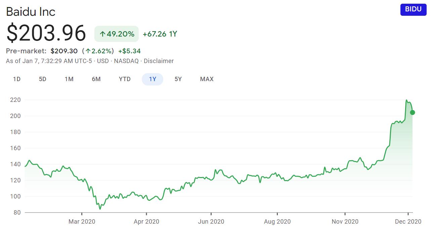This screenshot has width=432, height=230.
Task: Click the $203.96 current price
Action: point(46,33)
